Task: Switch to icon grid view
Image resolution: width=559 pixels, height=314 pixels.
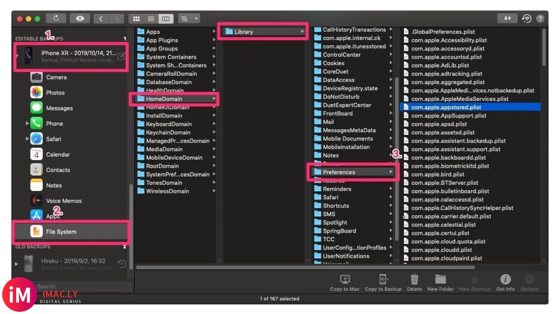Action: 136,19
